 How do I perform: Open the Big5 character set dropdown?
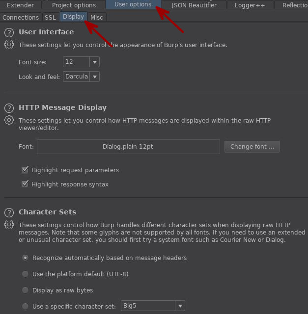pyautogui.click(x=153, y=306)
